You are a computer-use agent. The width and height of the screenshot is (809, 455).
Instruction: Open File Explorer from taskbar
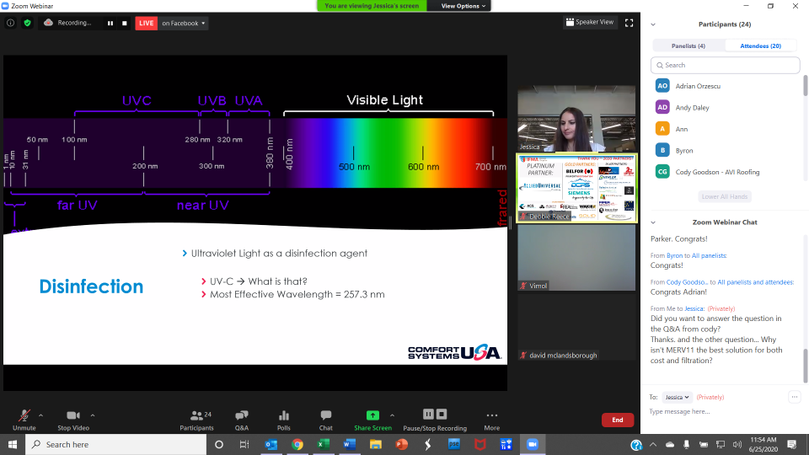point(376,444)
